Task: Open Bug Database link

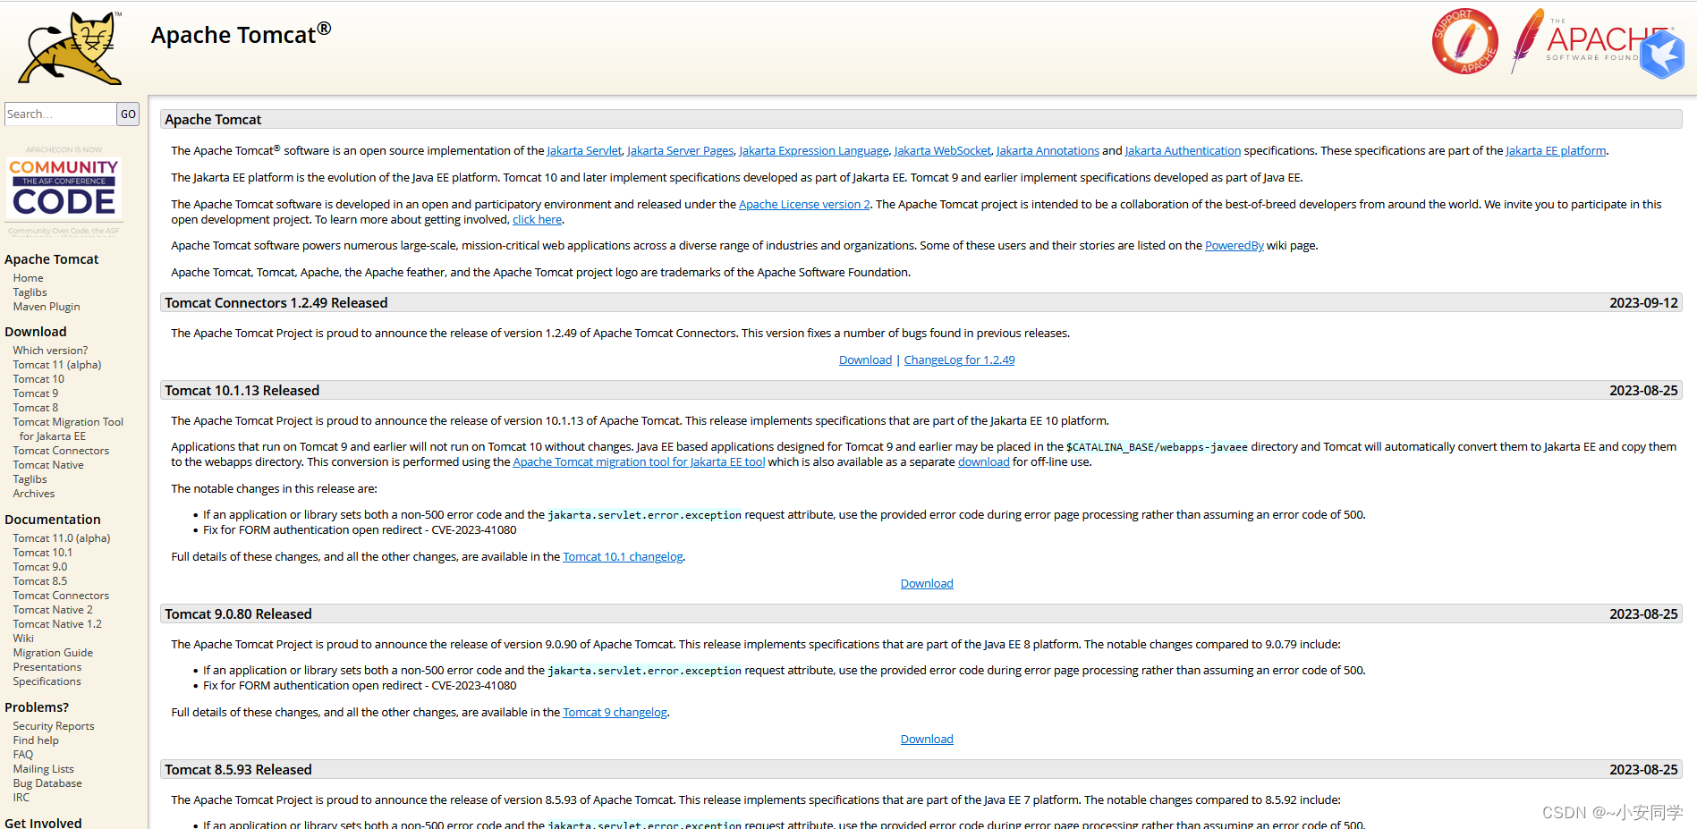Action: 47,783
